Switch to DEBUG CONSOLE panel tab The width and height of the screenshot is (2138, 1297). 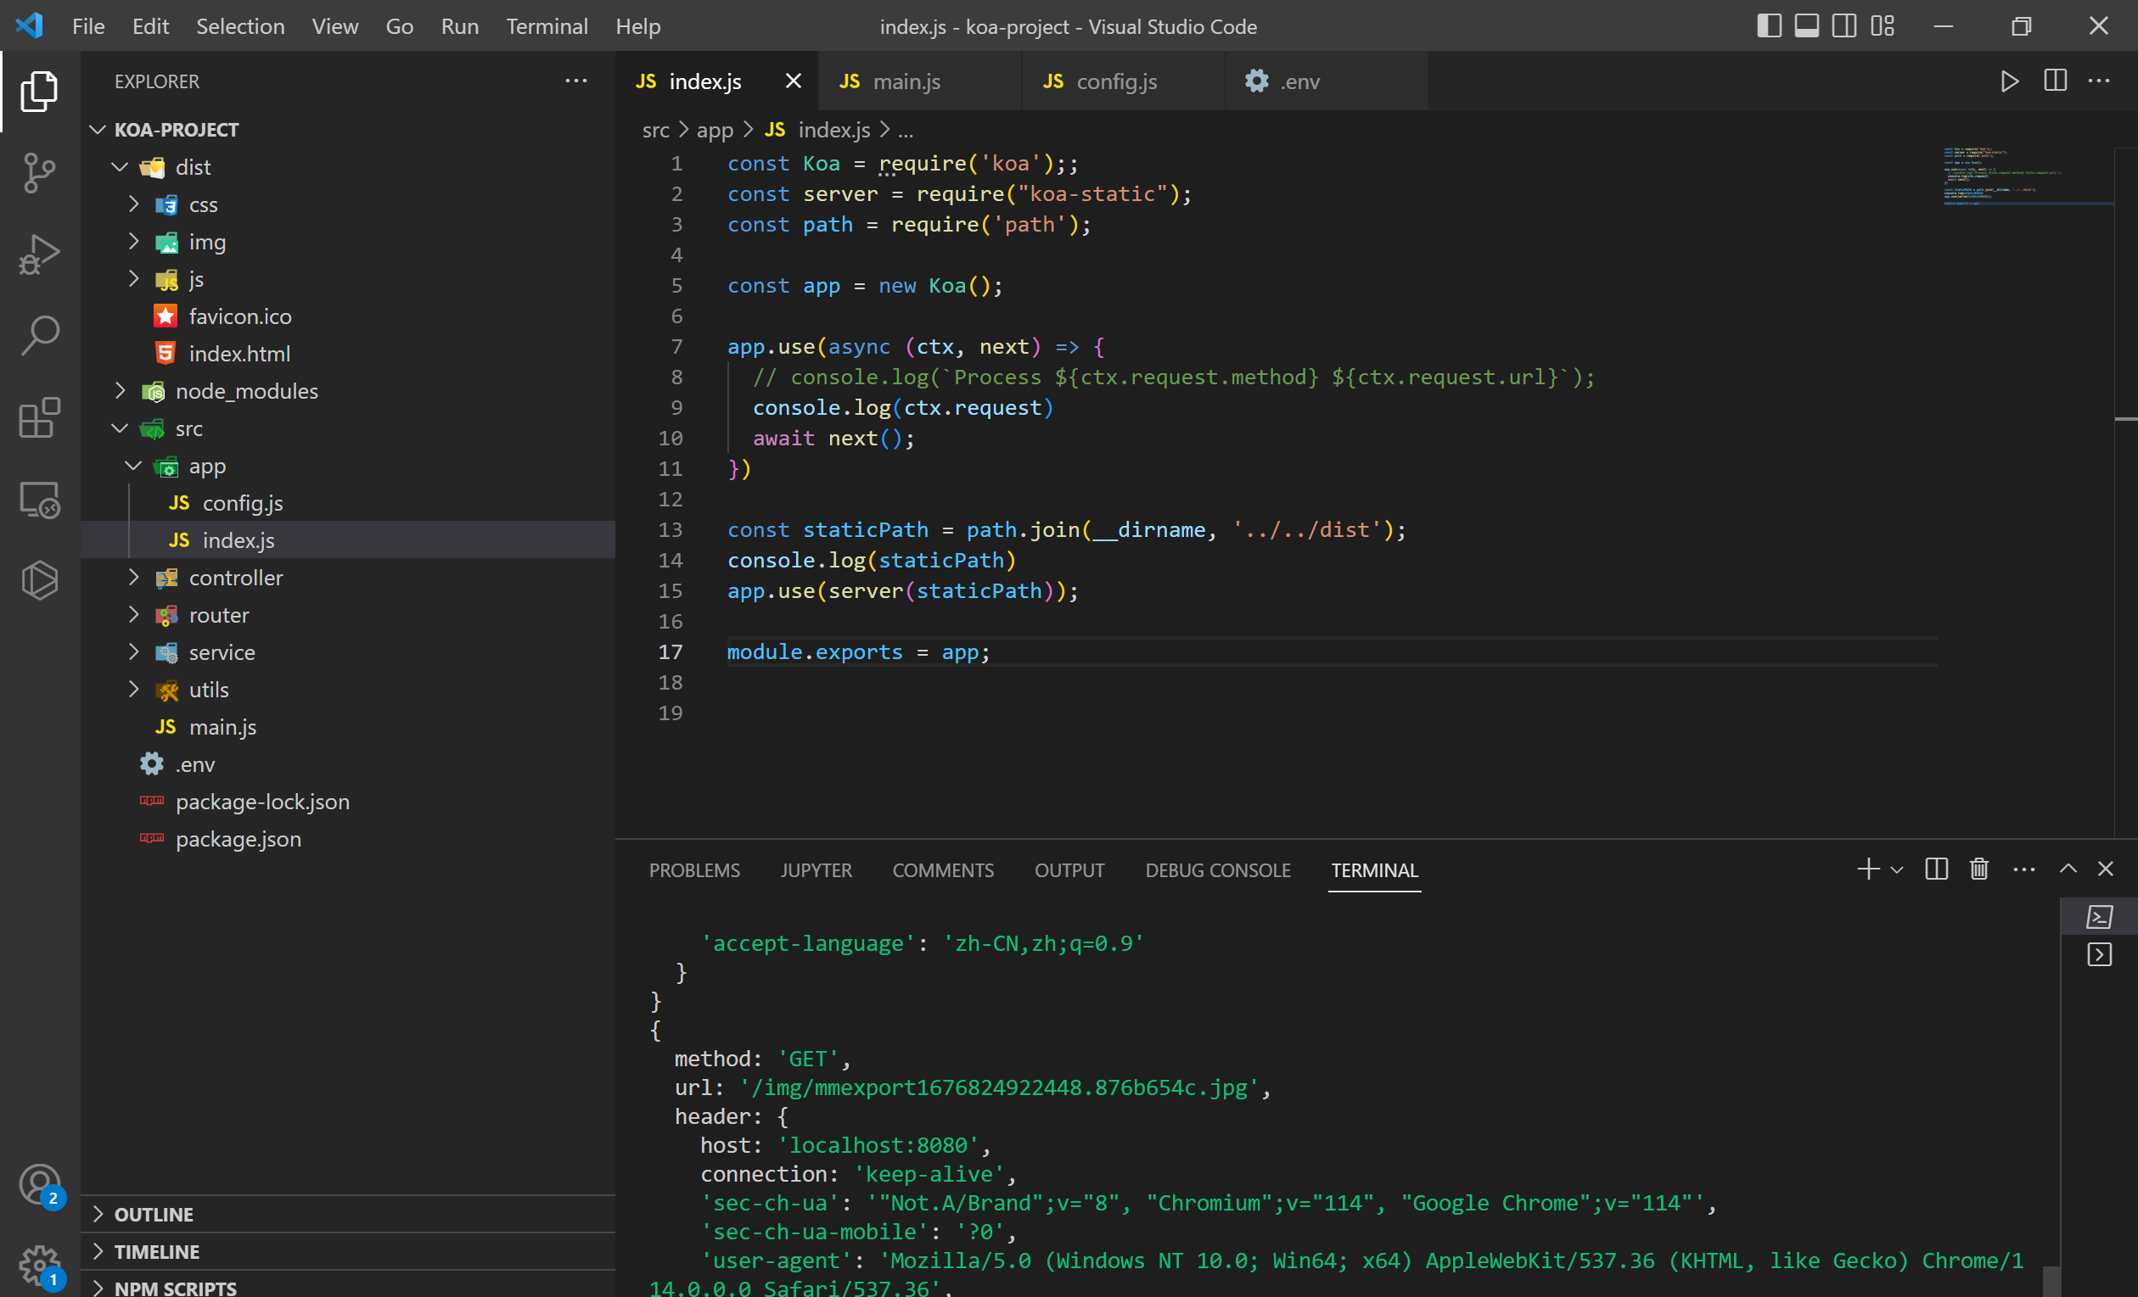[1217, 869]
